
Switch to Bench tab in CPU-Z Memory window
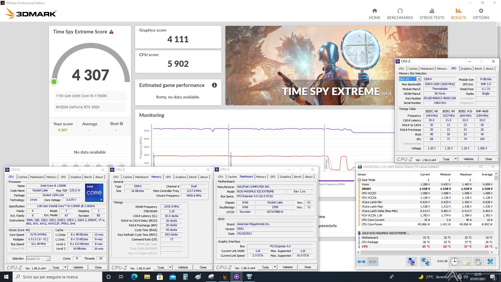(x=193, y=177)
